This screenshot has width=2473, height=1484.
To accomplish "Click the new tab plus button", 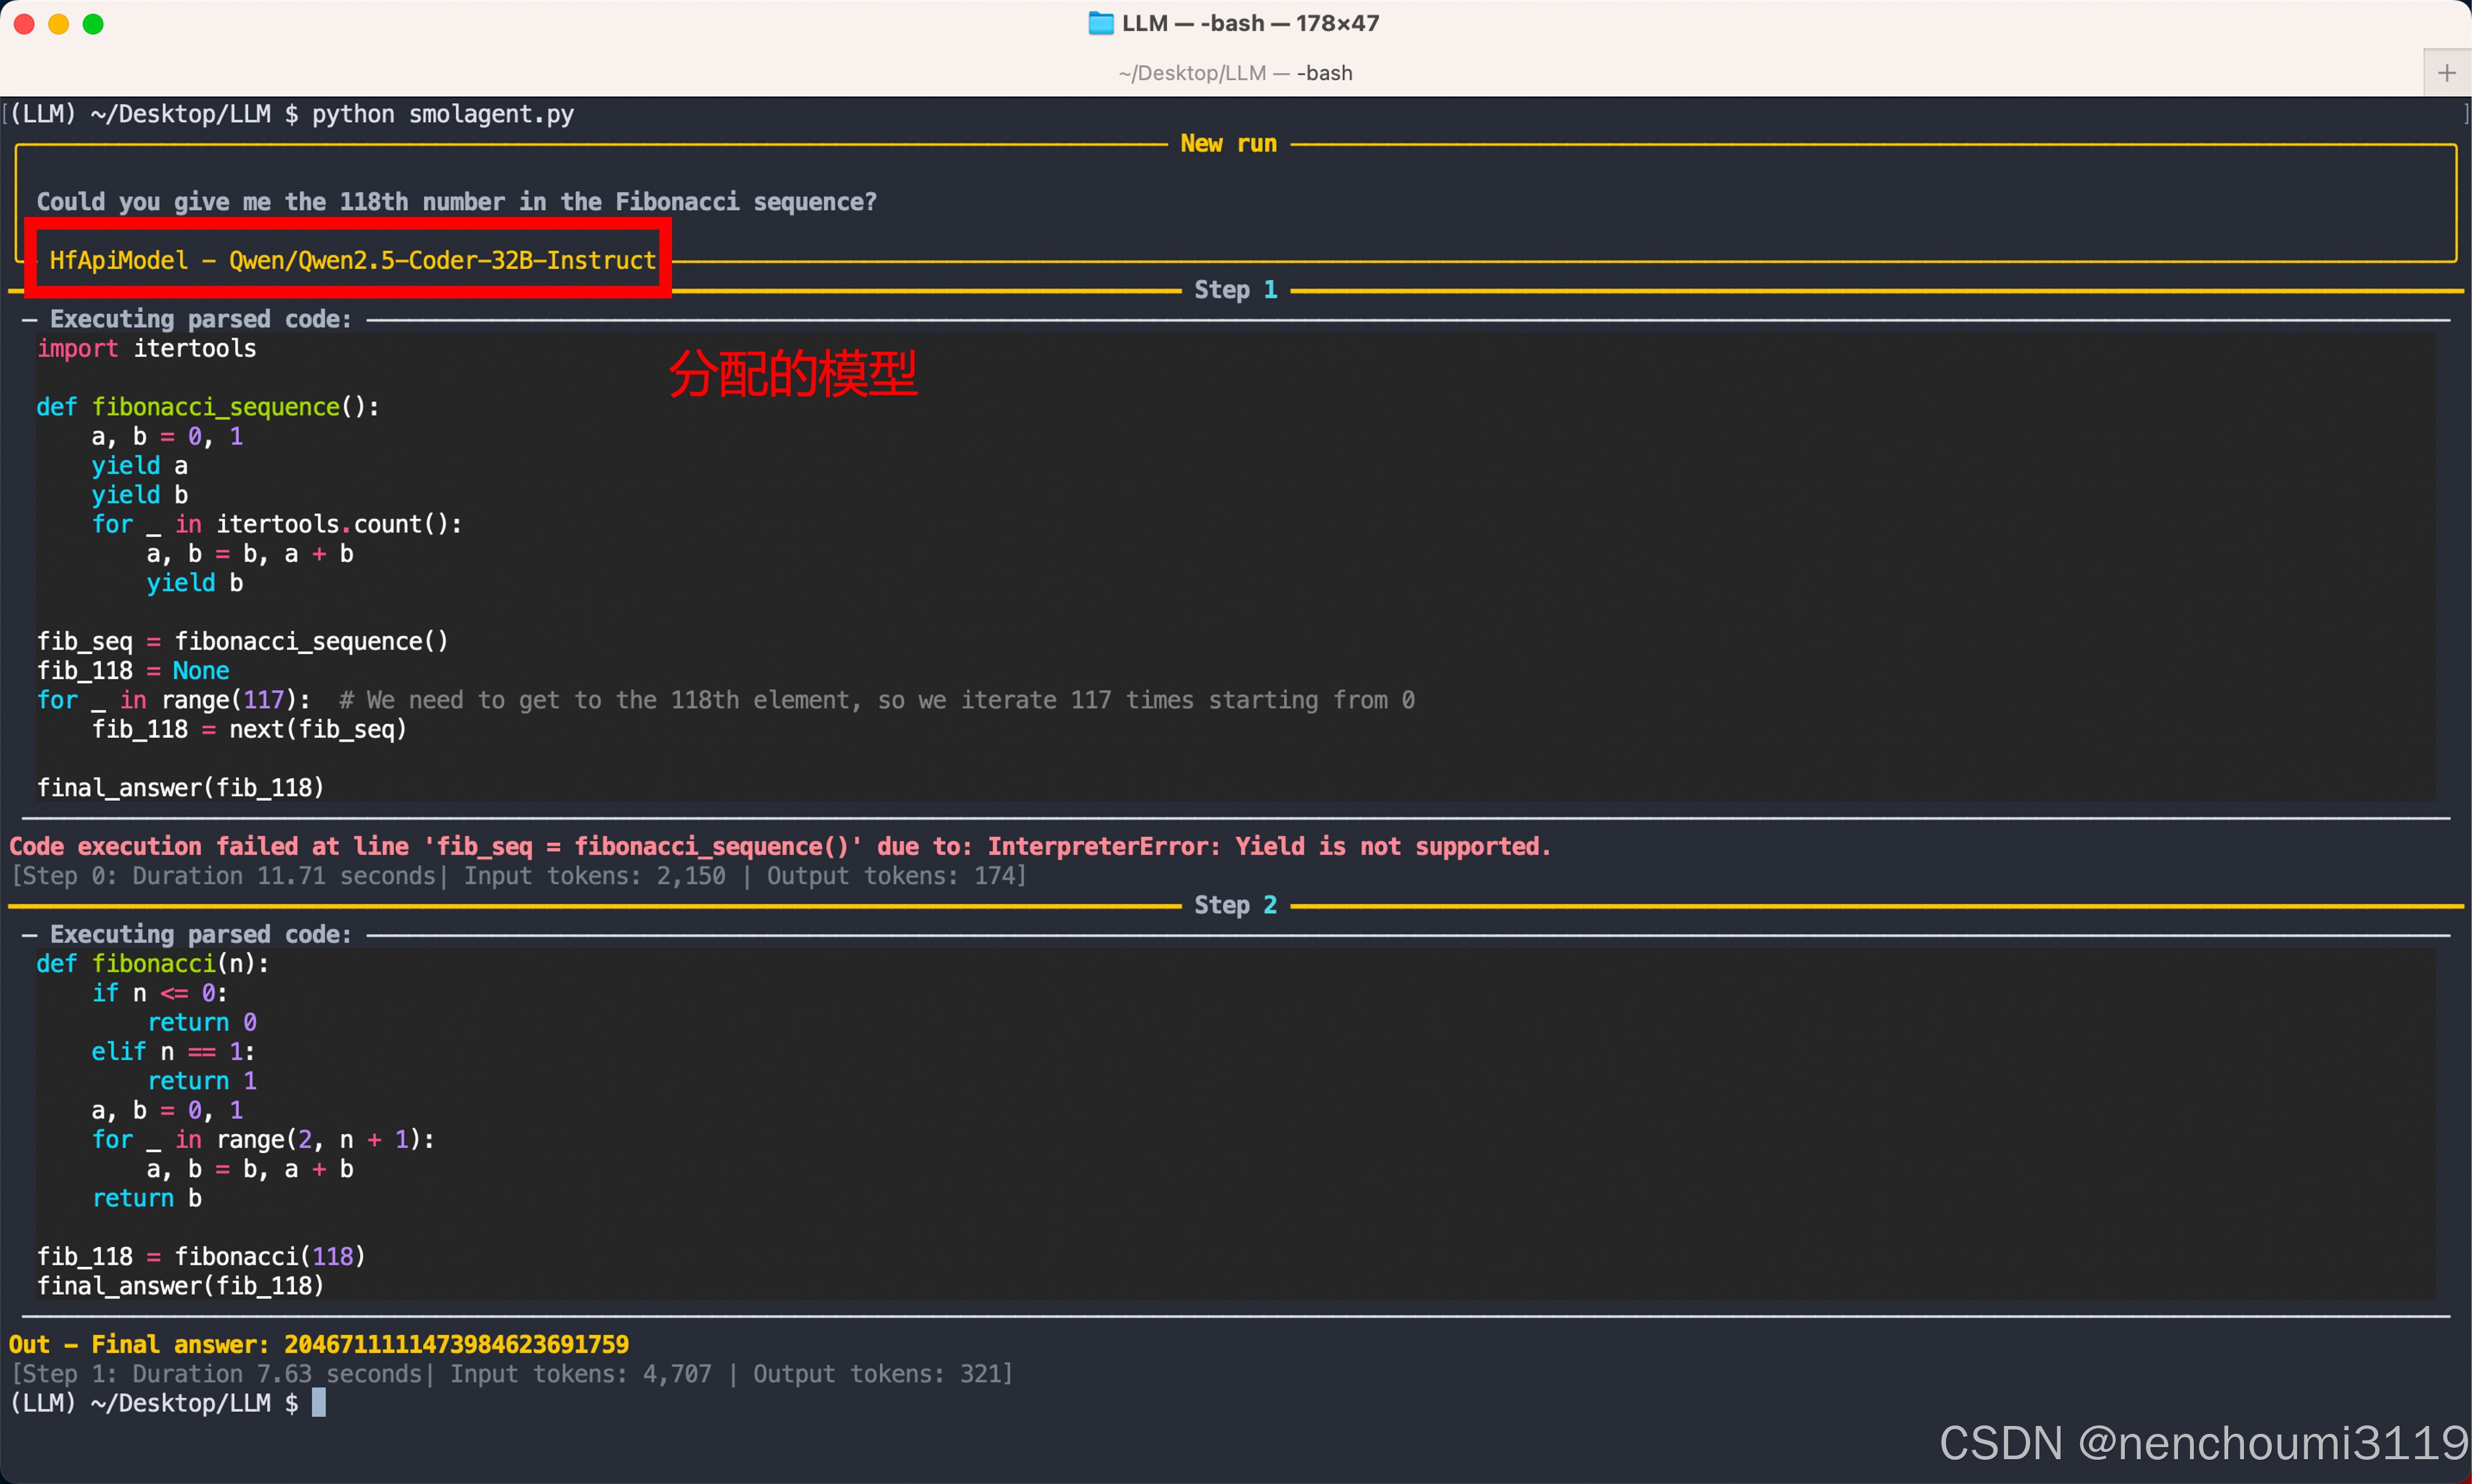I will (x=2446, y=73).
